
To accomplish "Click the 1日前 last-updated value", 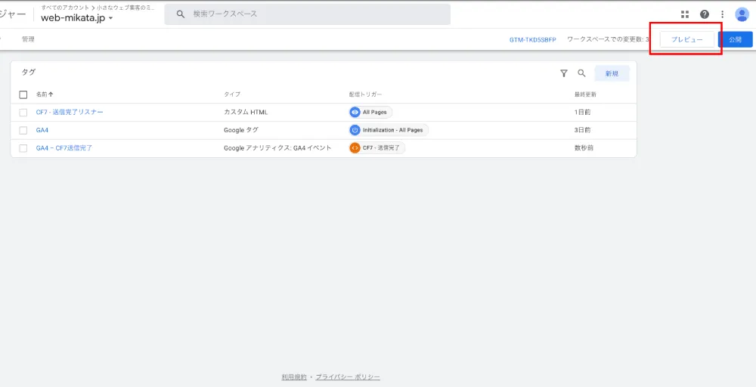I will click(x=582, y=113).
